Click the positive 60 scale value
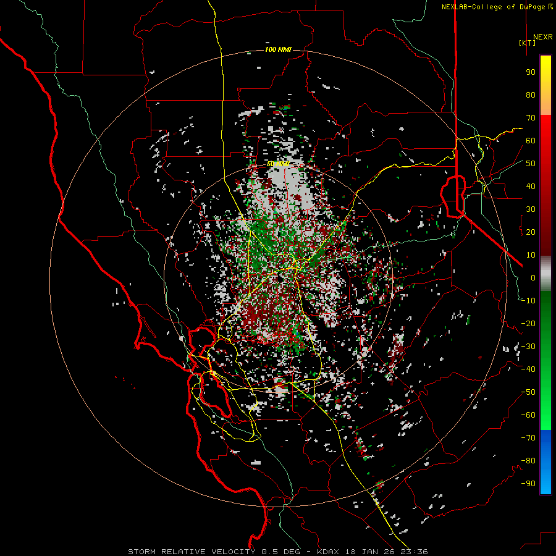Screen dimensions: 556x556 pyautogui.click(x=531, y=140)
